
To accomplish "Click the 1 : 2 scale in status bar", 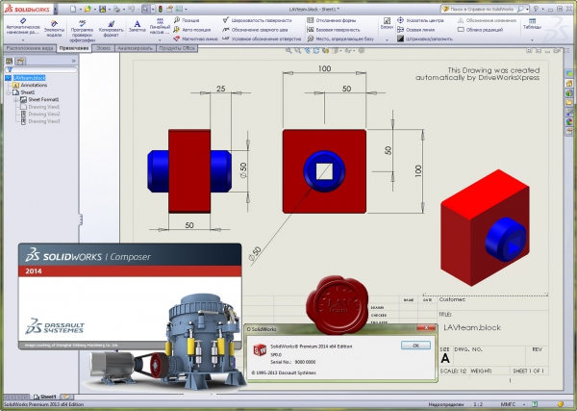I will [478, 404].
